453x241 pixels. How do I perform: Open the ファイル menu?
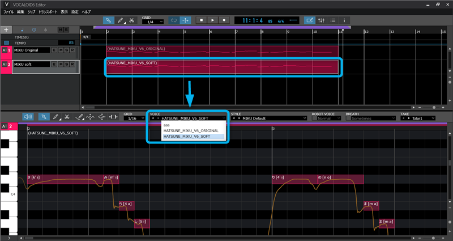pyautogui.click(x=8, y=12)
